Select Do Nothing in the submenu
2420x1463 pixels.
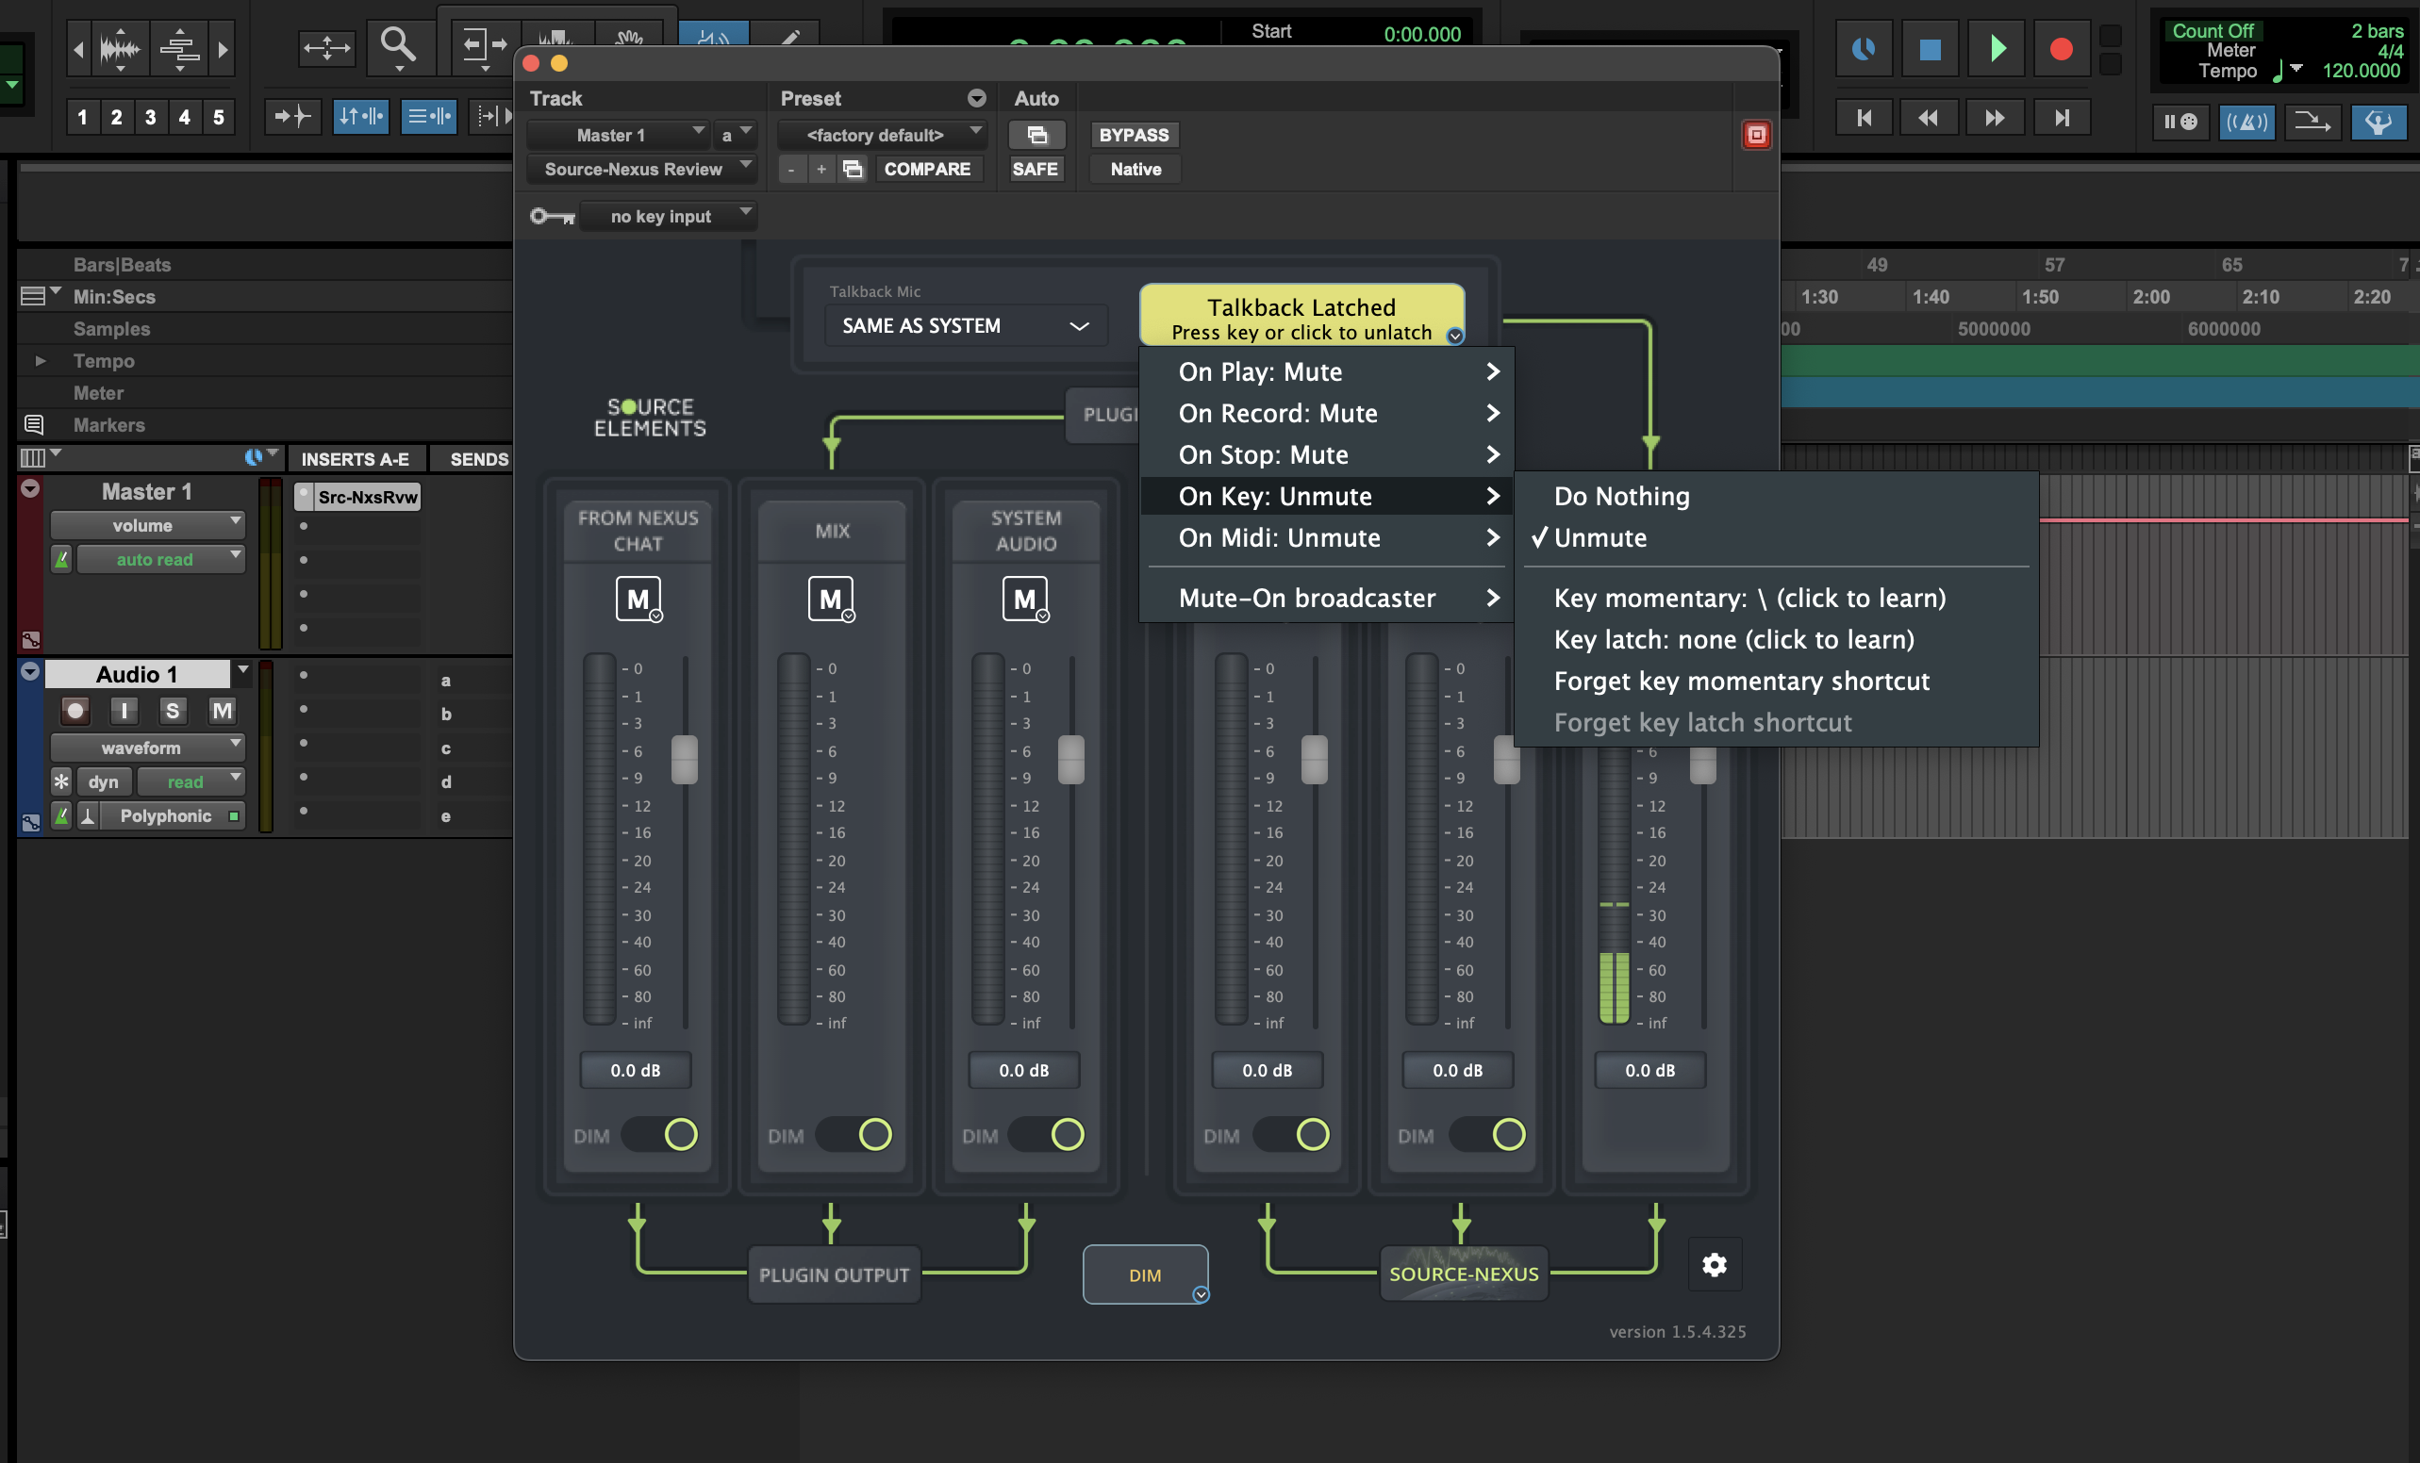coord(1621,496)
